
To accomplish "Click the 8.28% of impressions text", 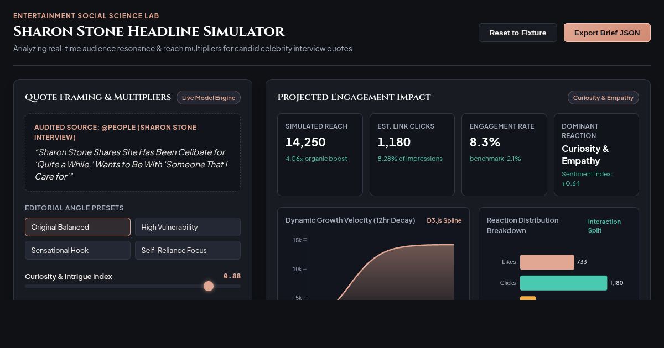I will 410,159.
